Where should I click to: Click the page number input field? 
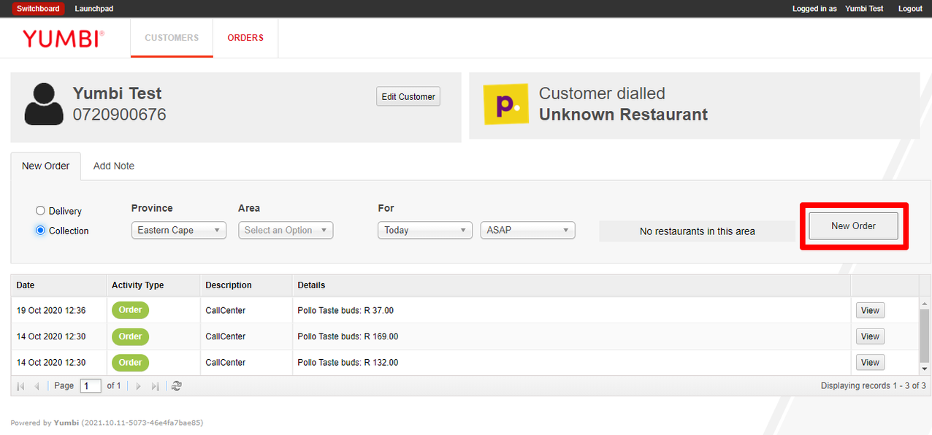tap(91, 386)
